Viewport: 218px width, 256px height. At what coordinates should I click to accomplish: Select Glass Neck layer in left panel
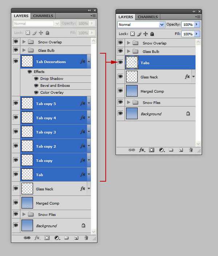coord(56,189)
